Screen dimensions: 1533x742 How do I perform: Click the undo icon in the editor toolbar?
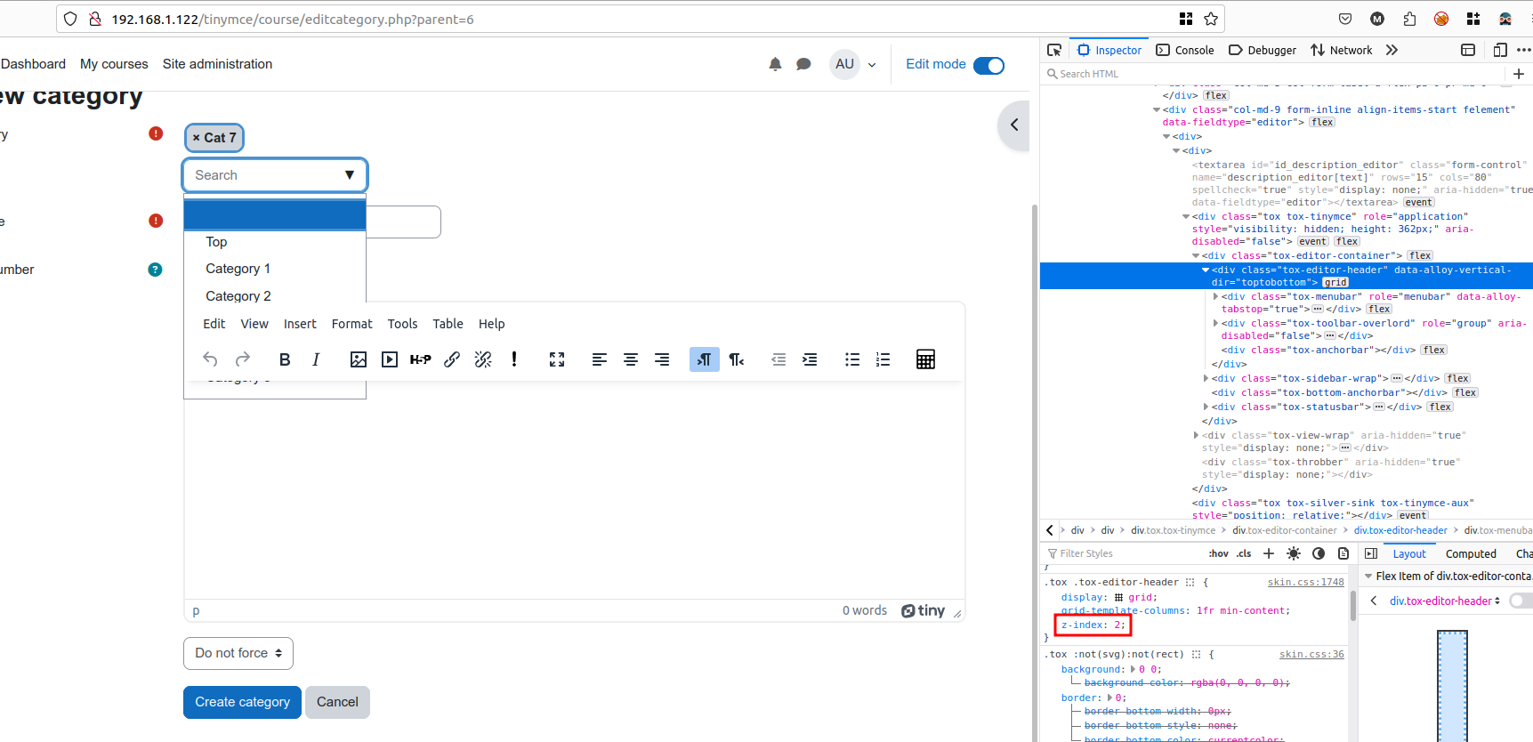point(210,359)
